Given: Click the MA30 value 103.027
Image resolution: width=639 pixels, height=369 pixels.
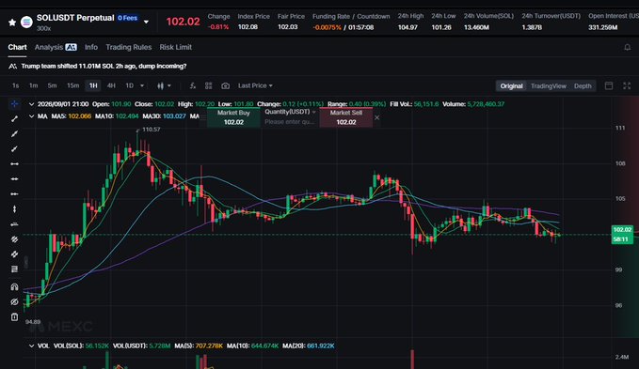Looking at the screenshot, I should click(174, 116).
